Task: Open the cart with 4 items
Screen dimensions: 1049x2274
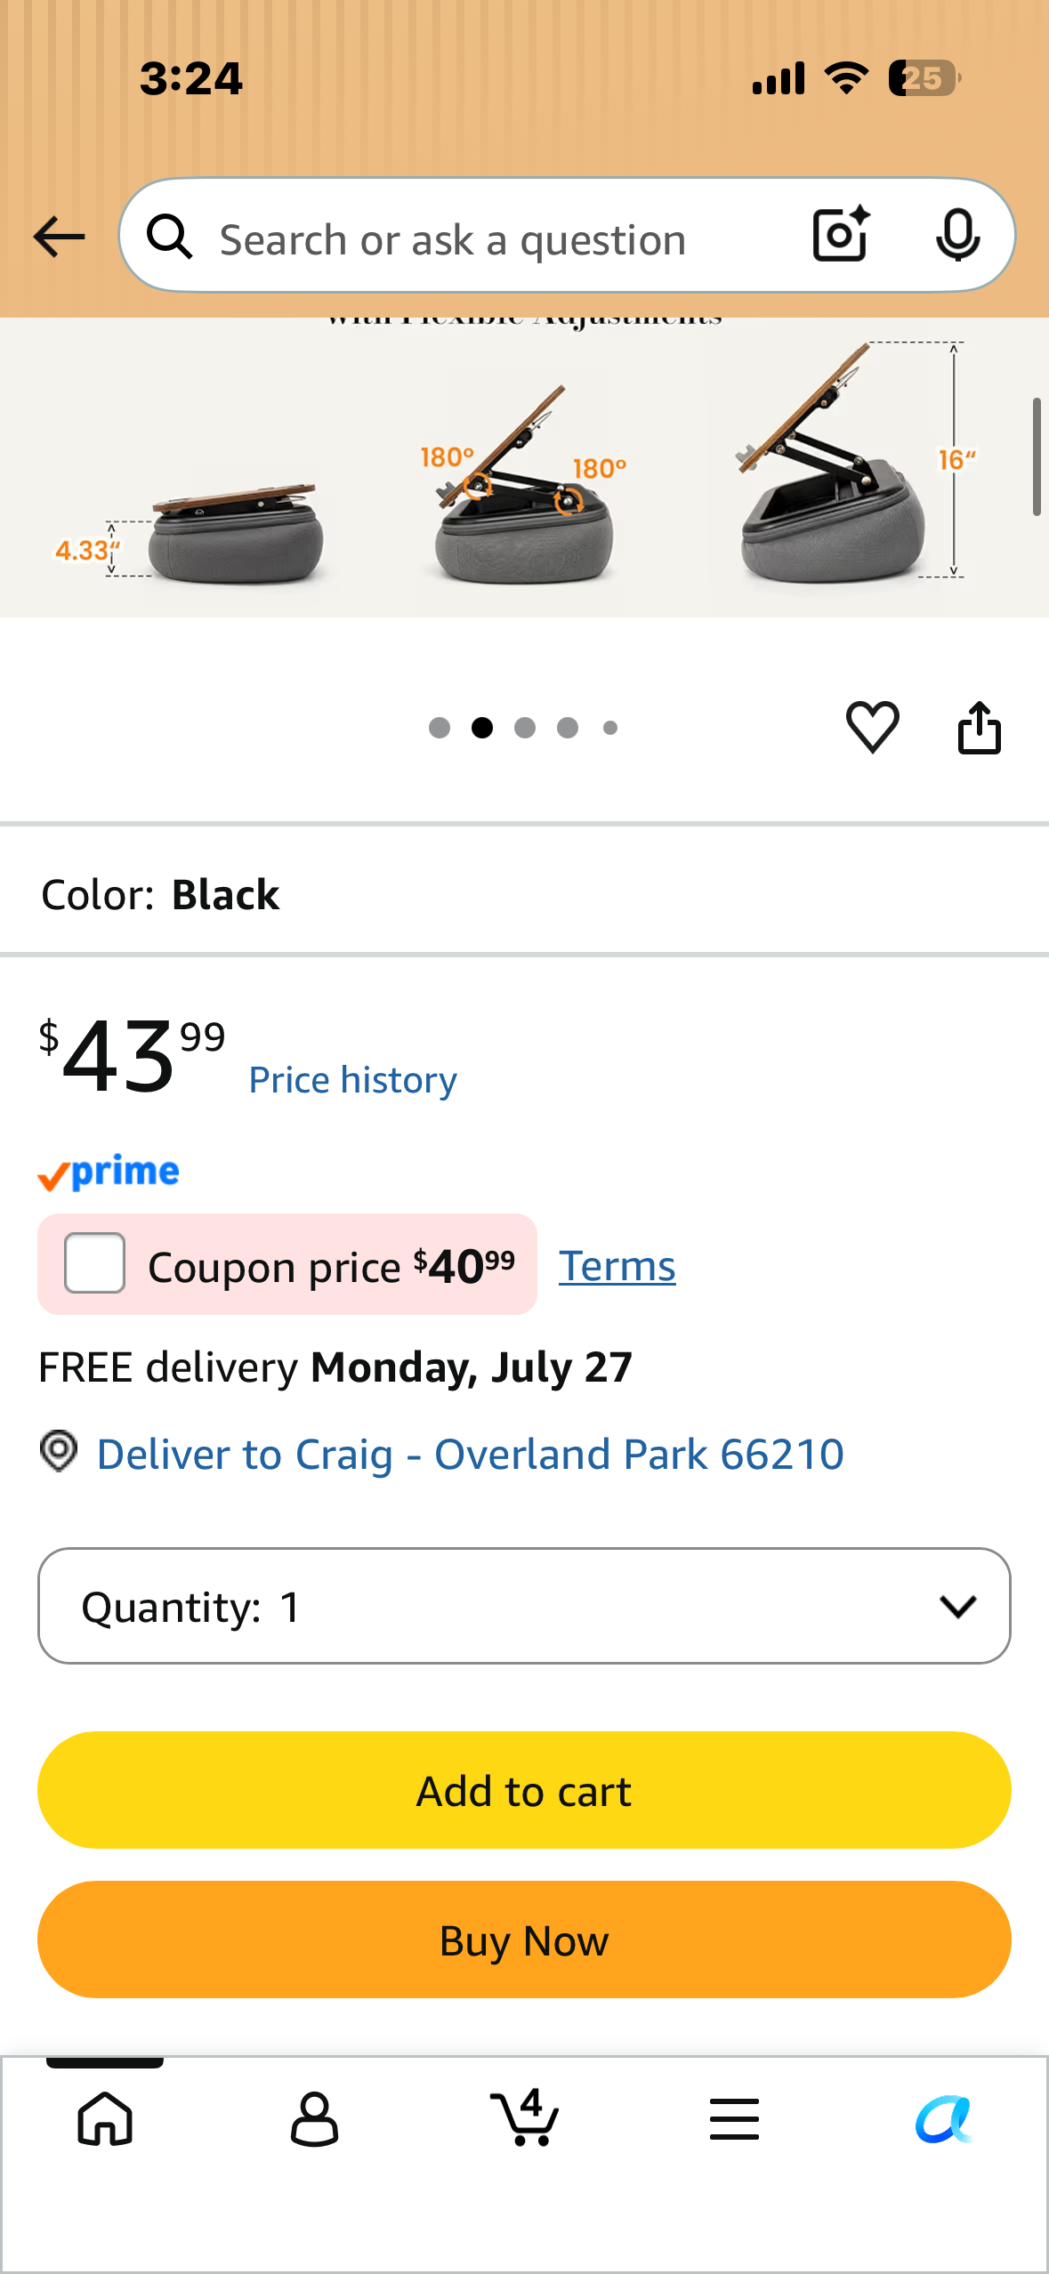Action: point(525,2117)
